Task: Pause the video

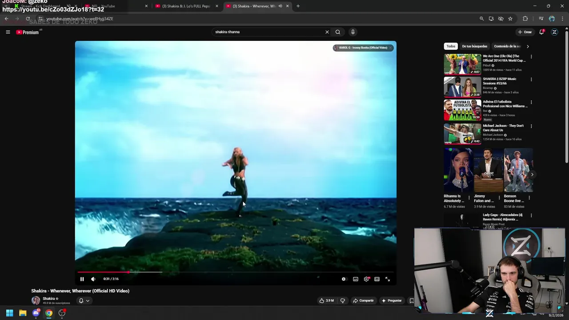Action: (x=82, y=279)
